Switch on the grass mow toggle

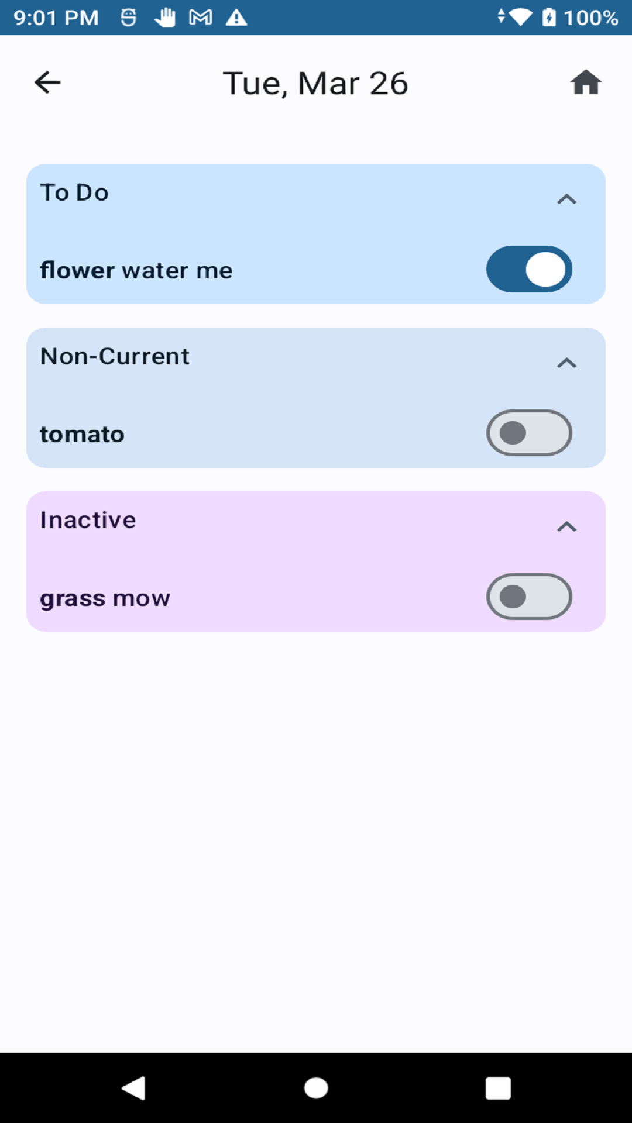point(529,597)
